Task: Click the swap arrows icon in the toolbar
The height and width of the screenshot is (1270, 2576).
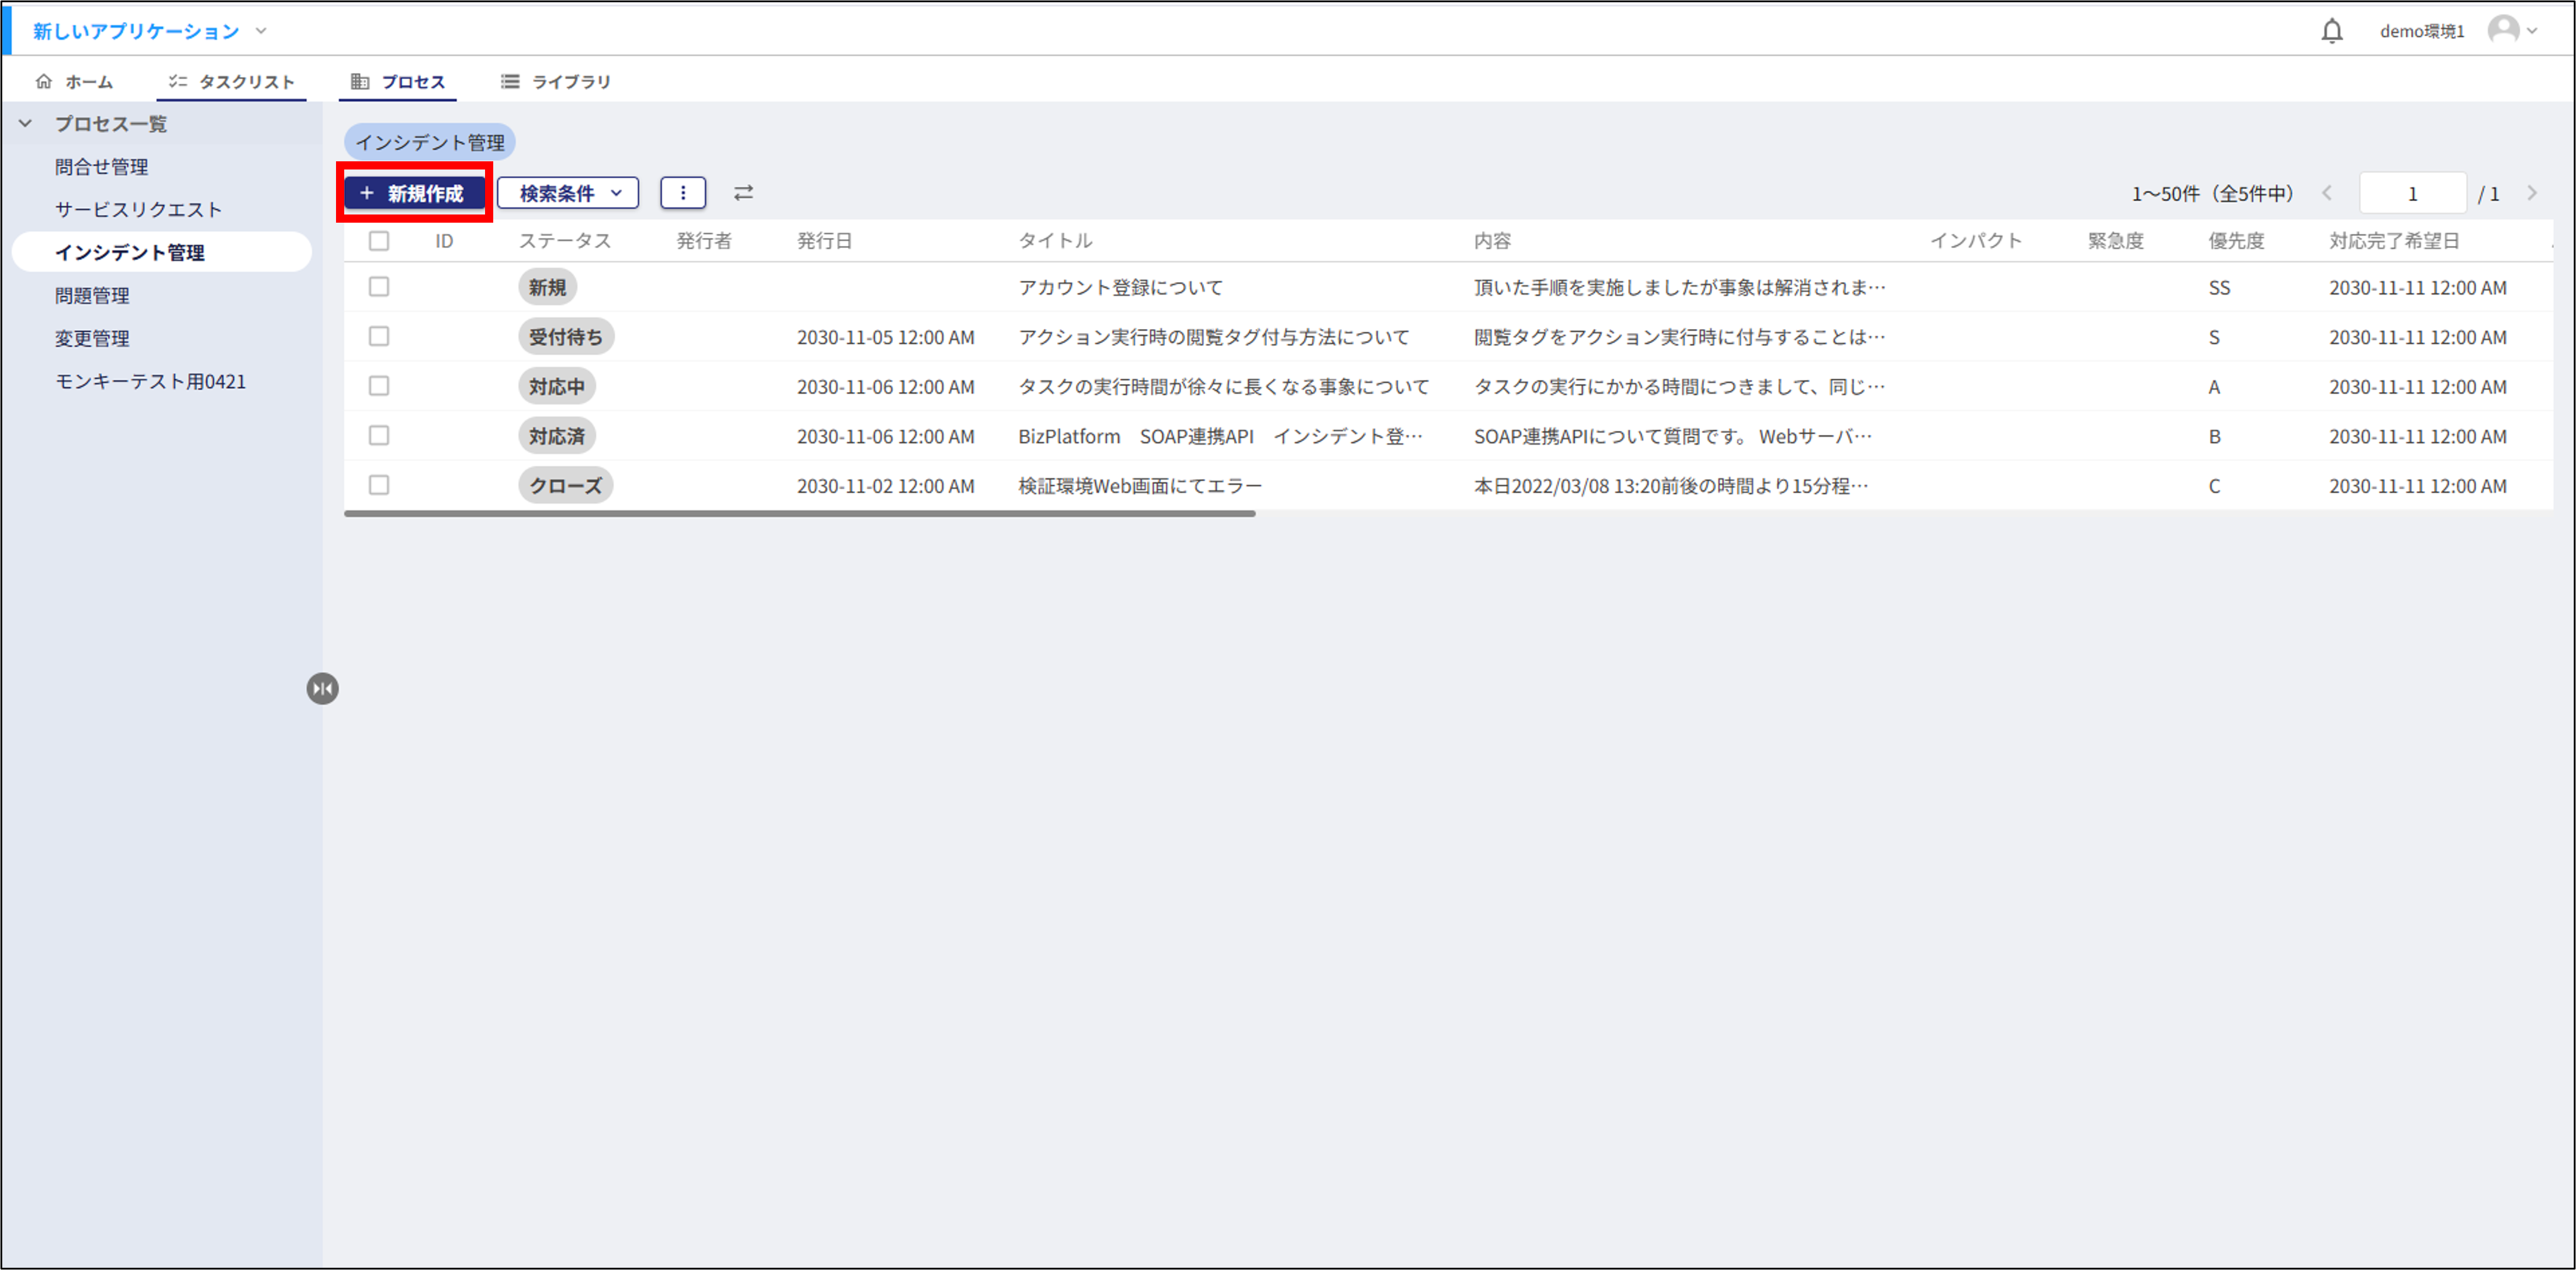Action: (x=743, y=193)
